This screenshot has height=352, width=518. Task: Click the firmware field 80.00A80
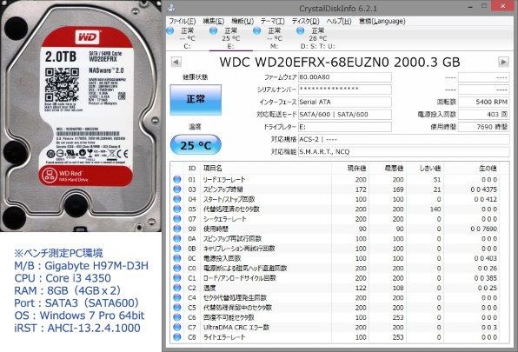[345, 77]
